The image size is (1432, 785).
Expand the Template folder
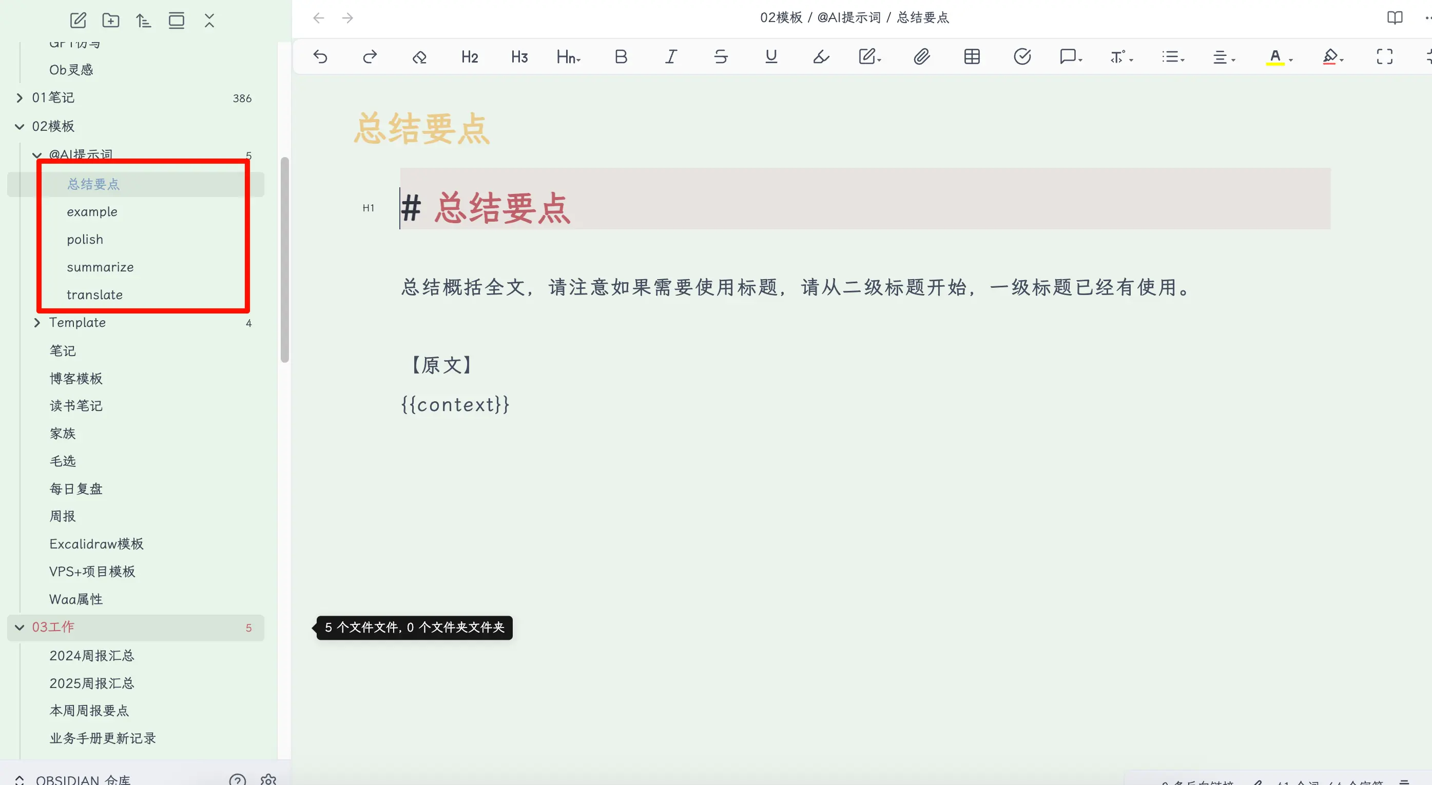point(37,323)
